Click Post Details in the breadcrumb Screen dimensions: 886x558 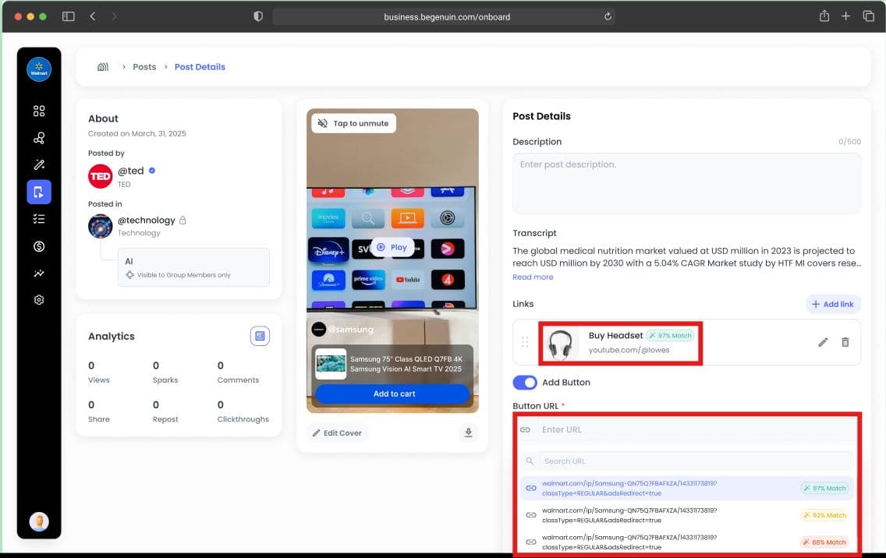(x=200, y=67)
